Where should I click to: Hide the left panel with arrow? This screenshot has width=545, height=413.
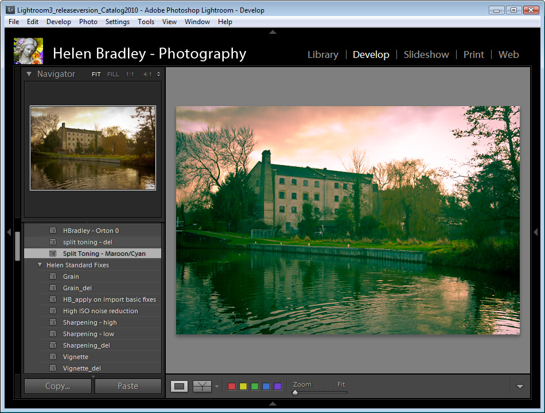[x=9, y=232]
